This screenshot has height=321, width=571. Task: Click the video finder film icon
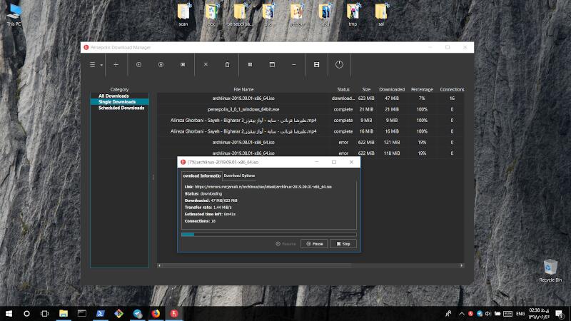coord(316,64)
